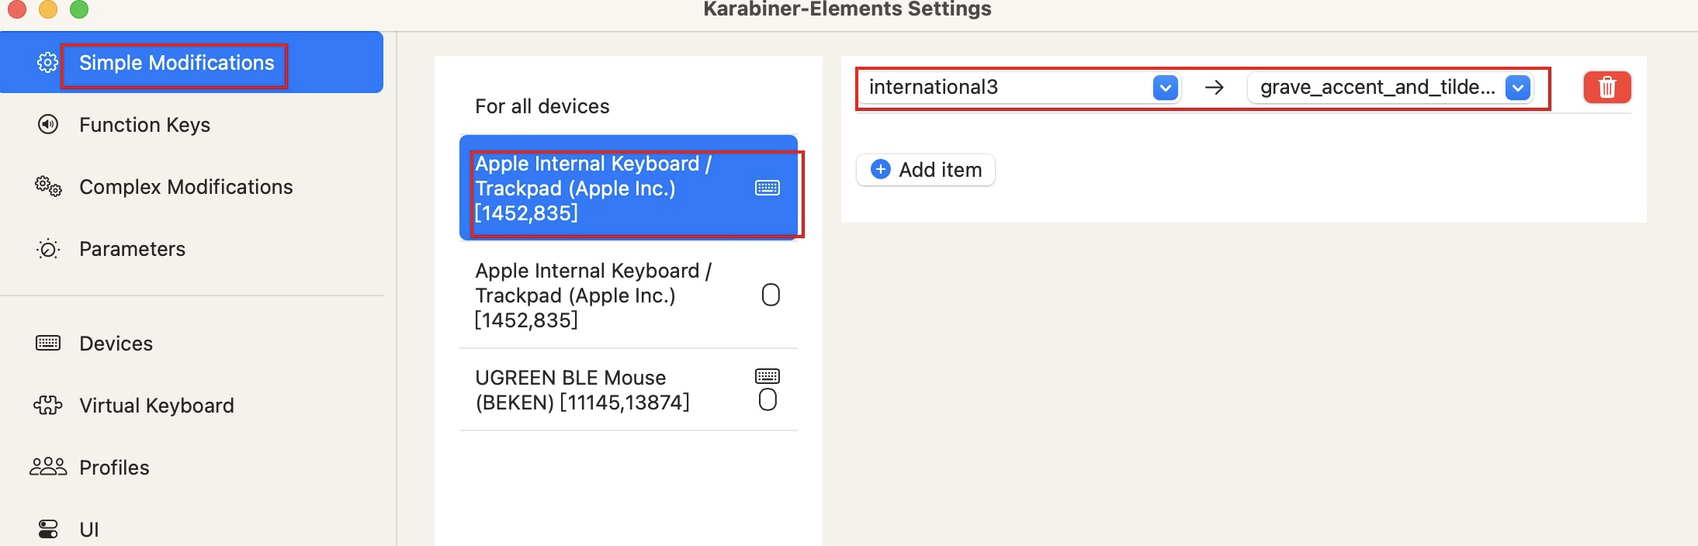Click the Virtual Keyboard puzzle icon

(48, 405)
